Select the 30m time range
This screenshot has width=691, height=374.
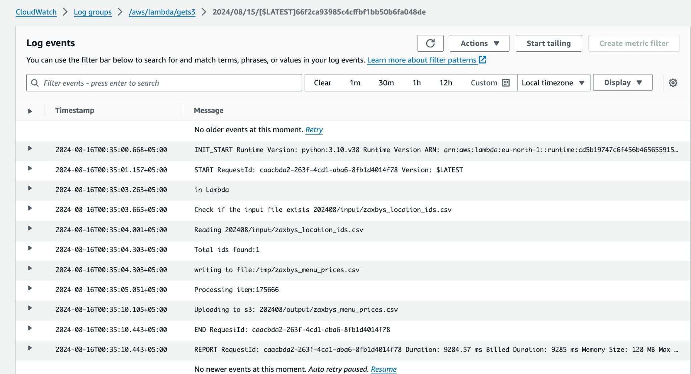[x=386, y=83]
